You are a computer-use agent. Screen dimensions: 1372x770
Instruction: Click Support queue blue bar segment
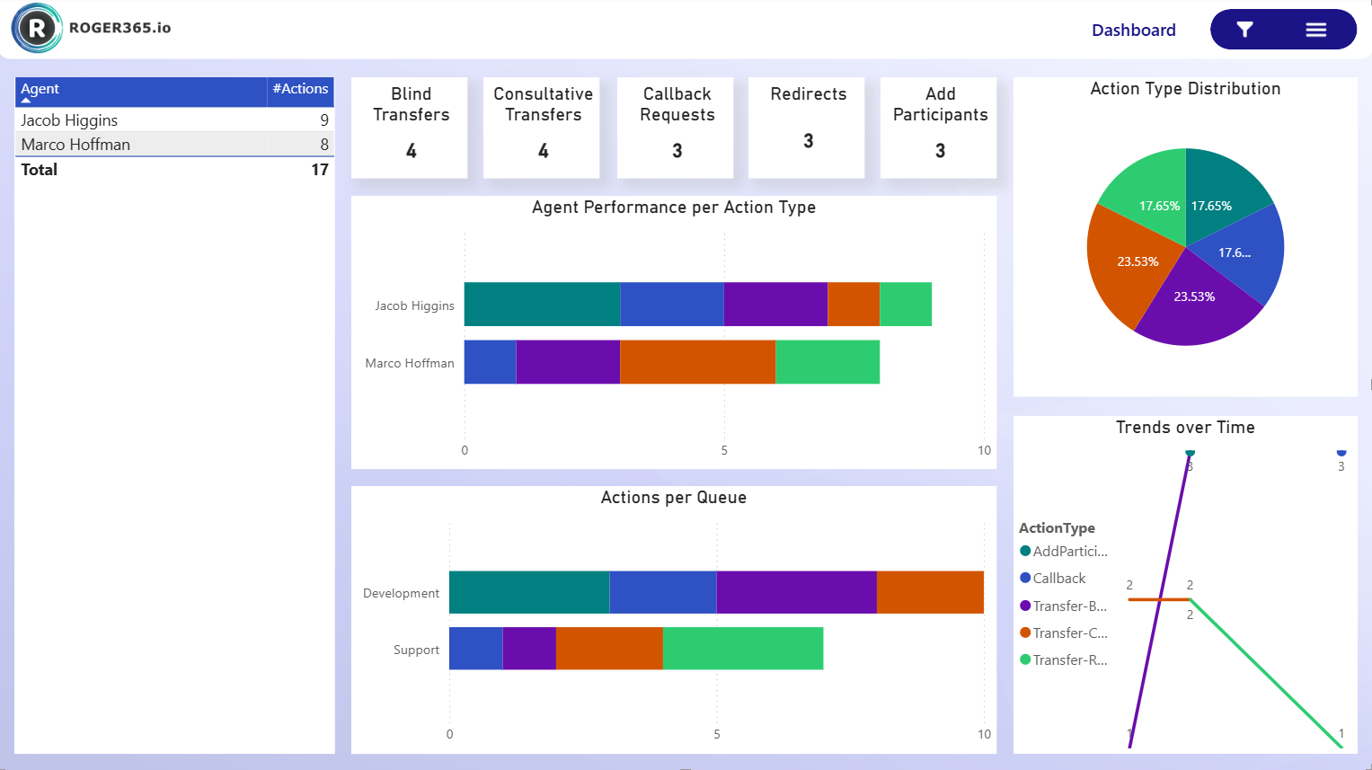point(476,649)
